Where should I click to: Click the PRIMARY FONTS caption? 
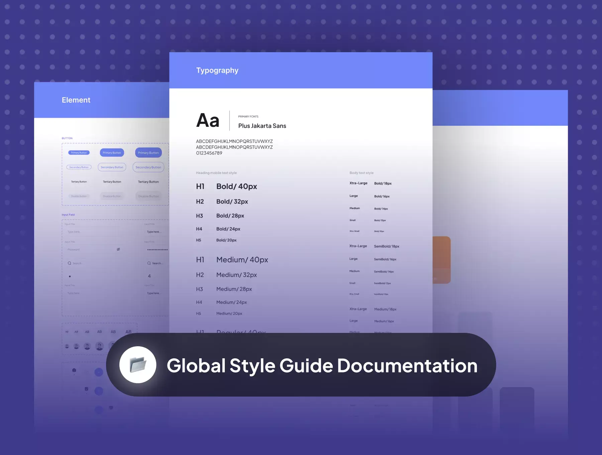coord(248,116)
